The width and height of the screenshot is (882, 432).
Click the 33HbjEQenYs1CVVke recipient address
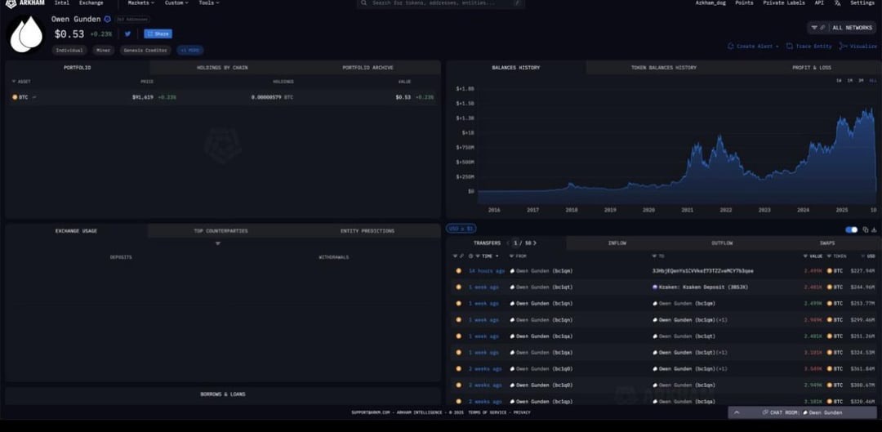pos(702,271)
